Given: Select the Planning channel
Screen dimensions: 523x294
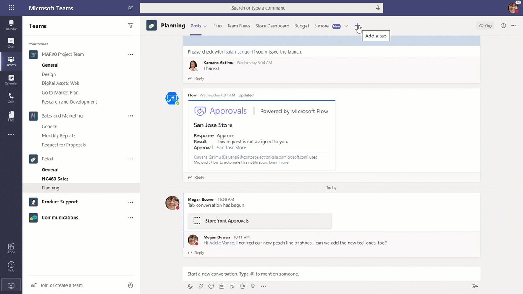Looking at the screenshot, I should pos(81,188).
